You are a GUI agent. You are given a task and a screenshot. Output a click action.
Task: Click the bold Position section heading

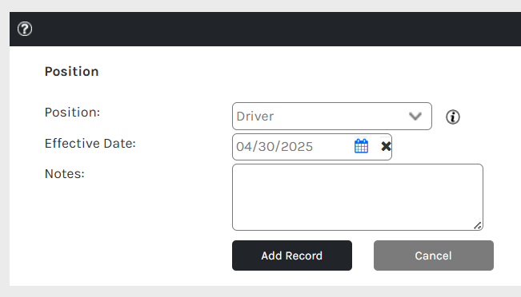tap(71, 72)
